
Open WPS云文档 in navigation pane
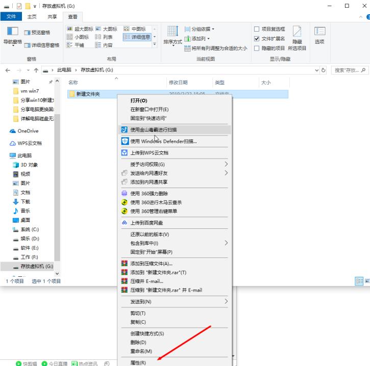coord(26,143)
